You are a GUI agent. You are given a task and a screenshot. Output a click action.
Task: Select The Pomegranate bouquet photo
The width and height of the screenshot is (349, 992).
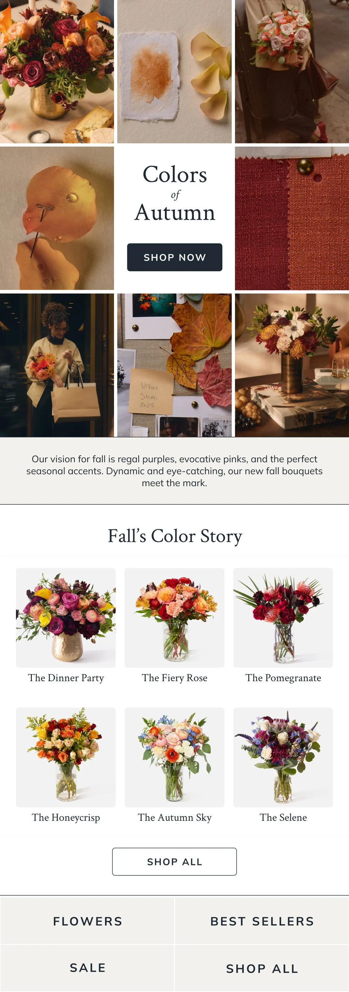click(283, 618)
